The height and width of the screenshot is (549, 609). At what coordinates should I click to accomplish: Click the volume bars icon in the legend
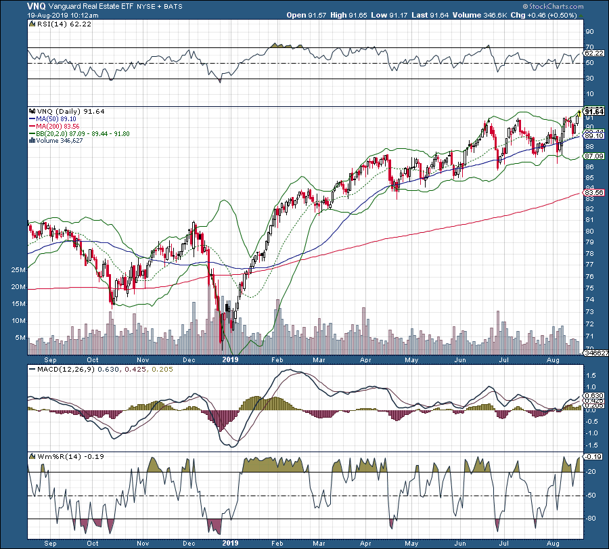pos(32,141)
